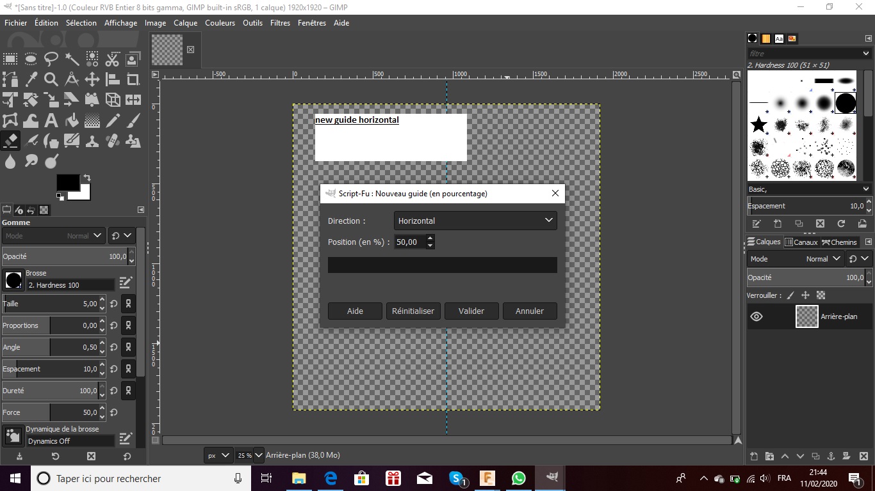Click the Aide button in the Script-Fu dialog

[355, 311]
